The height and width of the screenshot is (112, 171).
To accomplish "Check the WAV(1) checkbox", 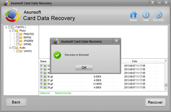I will tap(18, 51).
